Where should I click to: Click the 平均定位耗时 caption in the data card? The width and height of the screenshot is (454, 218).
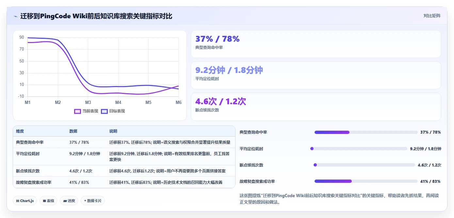[x=207, y=79]
